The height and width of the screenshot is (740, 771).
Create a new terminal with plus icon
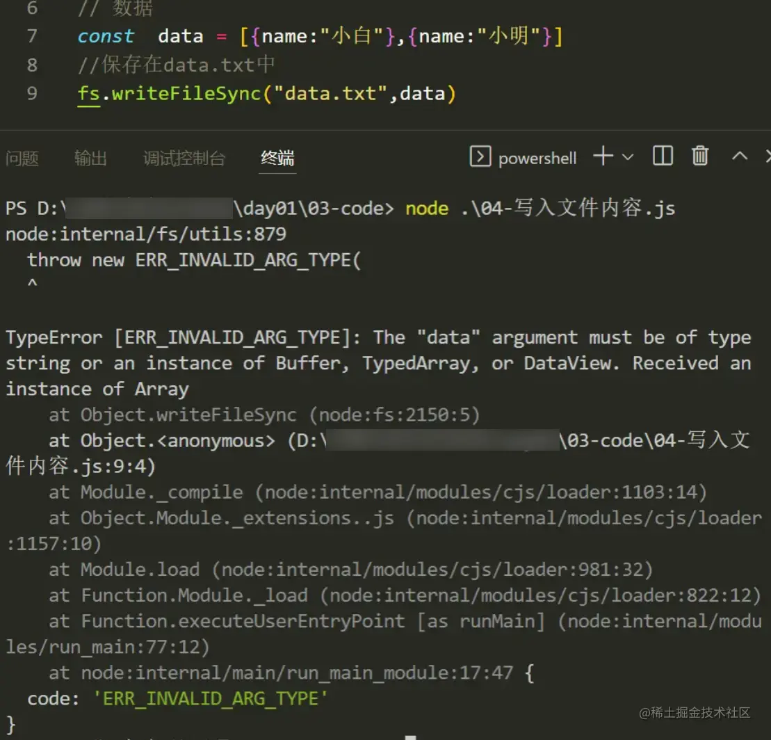pyautogui.click(x=603, y=156)
